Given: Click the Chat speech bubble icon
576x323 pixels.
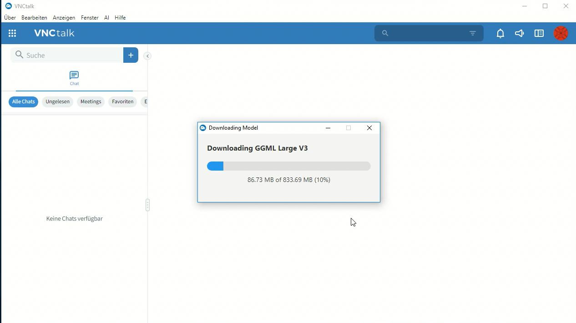Looking at the screenshot, I should (x=74, y=76).
